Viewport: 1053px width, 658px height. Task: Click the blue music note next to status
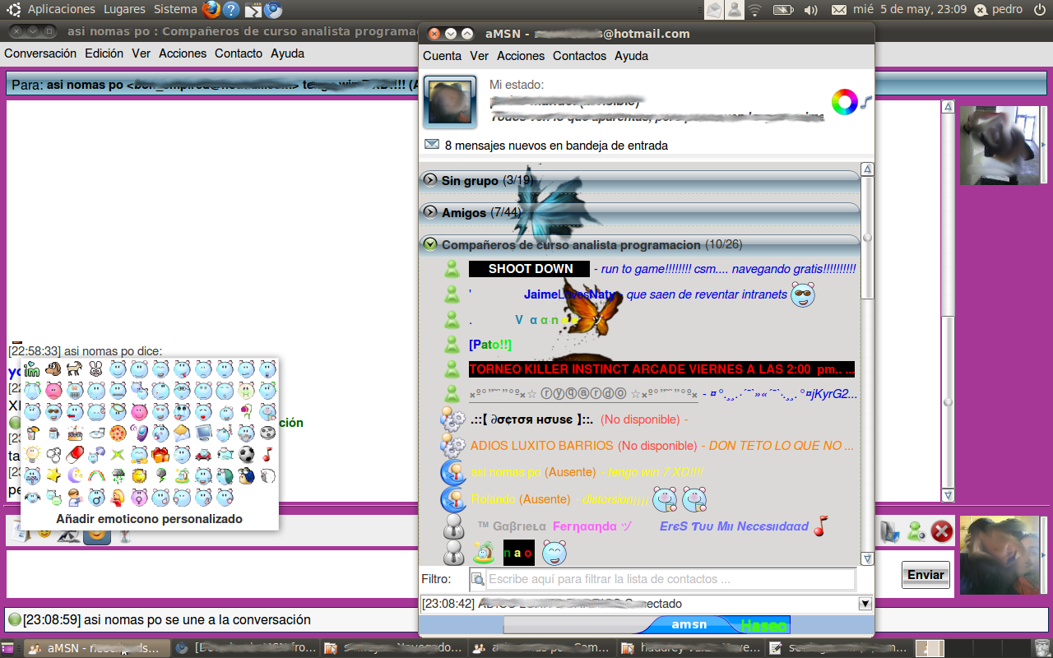pyautogui.click(x=866, y=103)
